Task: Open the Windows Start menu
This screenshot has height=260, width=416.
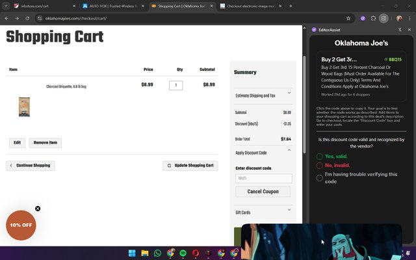Action: 132,253
